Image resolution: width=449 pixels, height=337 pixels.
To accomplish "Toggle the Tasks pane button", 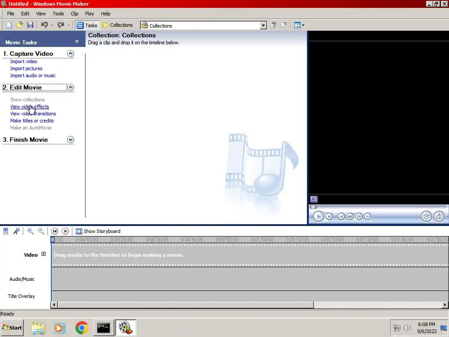I will (87, 25).
